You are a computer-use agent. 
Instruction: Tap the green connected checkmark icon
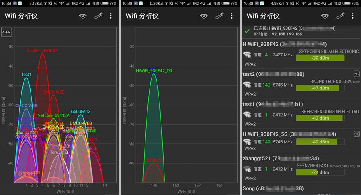(x=247, y=31)
